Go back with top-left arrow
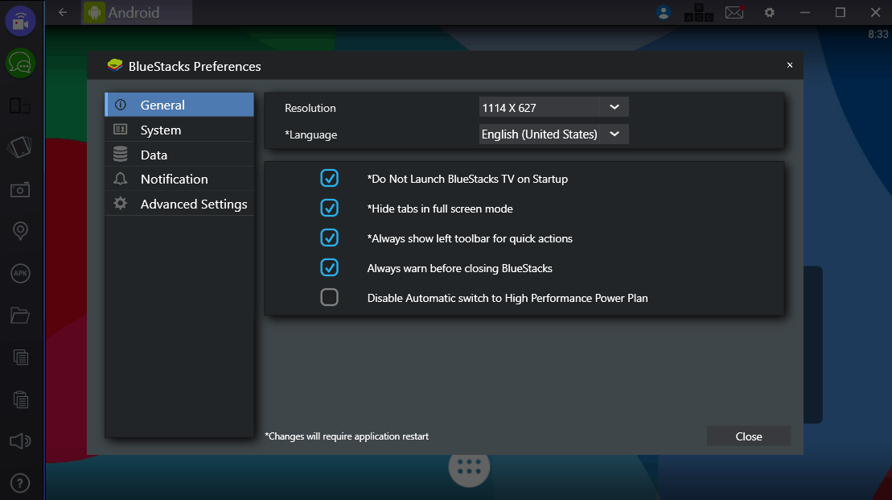The width and height of the screenshot is (892, 500). click(63, 13)
